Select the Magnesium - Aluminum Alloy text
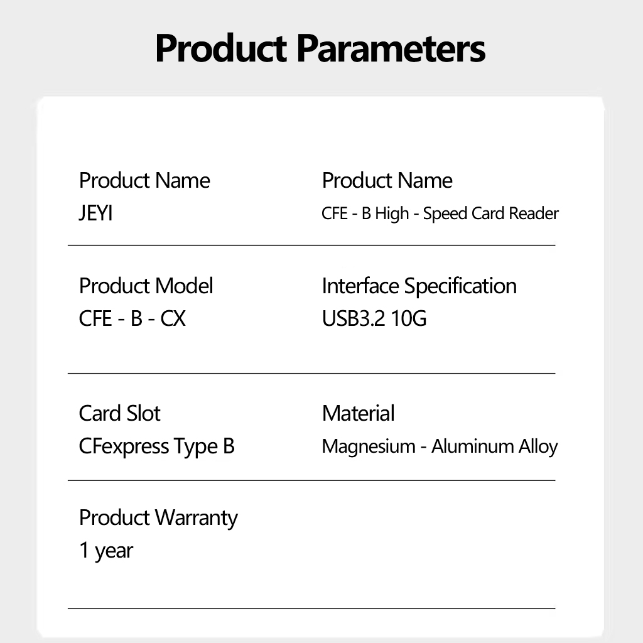This screenshot has height=643, width=643. click(x=440, y=446)
